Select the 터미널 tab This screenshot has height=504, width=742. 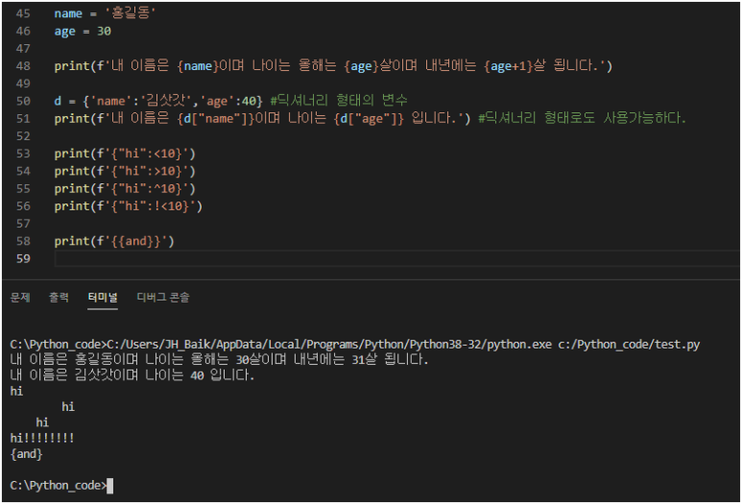pyautogui.click(x=103, y=298)
